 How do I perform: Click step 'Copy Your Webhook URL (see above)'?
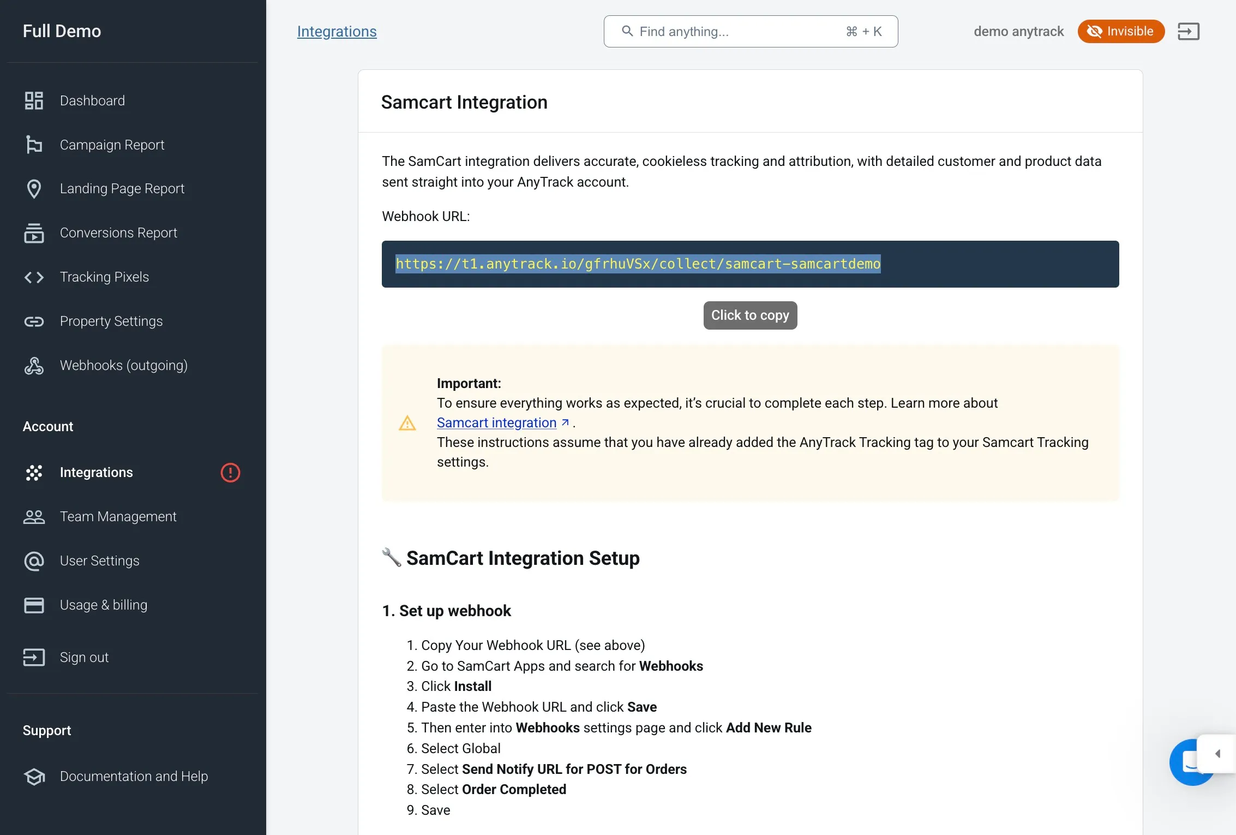click(533, 646)
